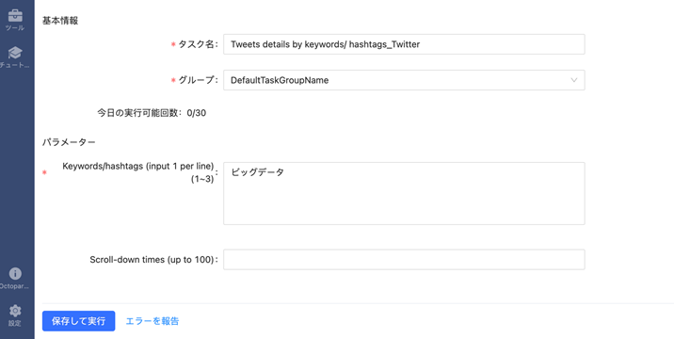Screen dimensions: 674x339
Task: Click the Octoparse info circle icon
Action: 15,274
